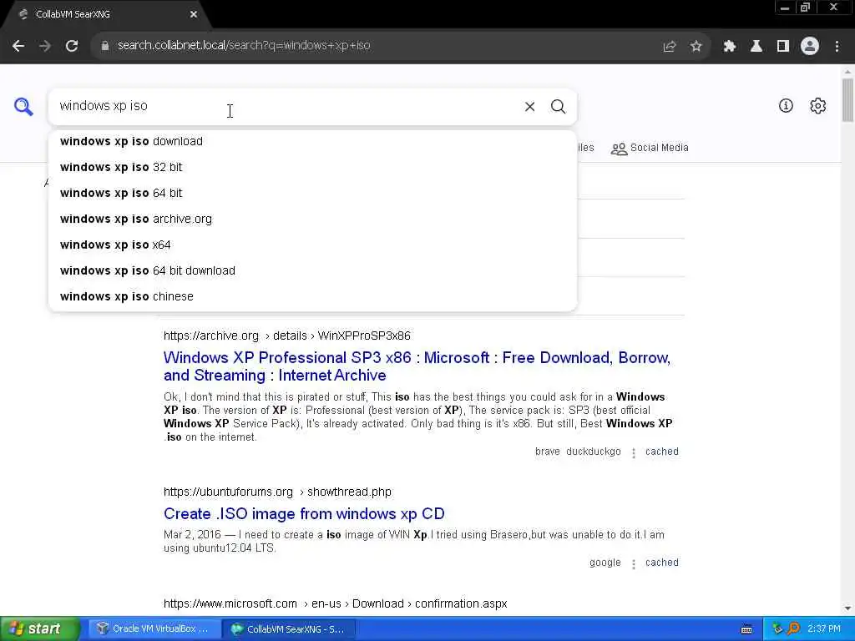This screenshot has height=641, width=855.
Task: Open the Chrome profile avatar
Action: [x=810, y=47]
